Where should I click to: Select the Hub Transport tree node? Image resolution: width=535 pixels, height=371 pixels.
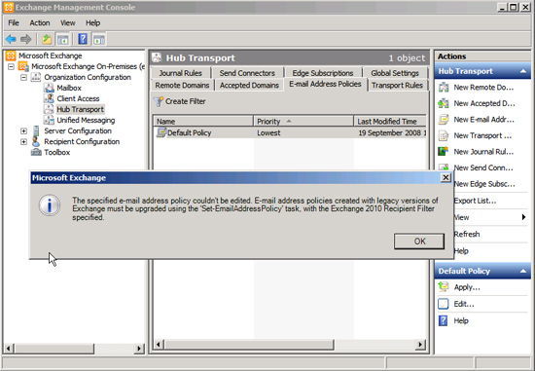[80, 109]
